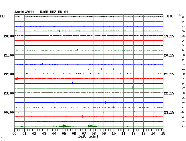The image size is (186, 141).
Task: Click the 19:15 UTC time label
Action: click(169, 36)
